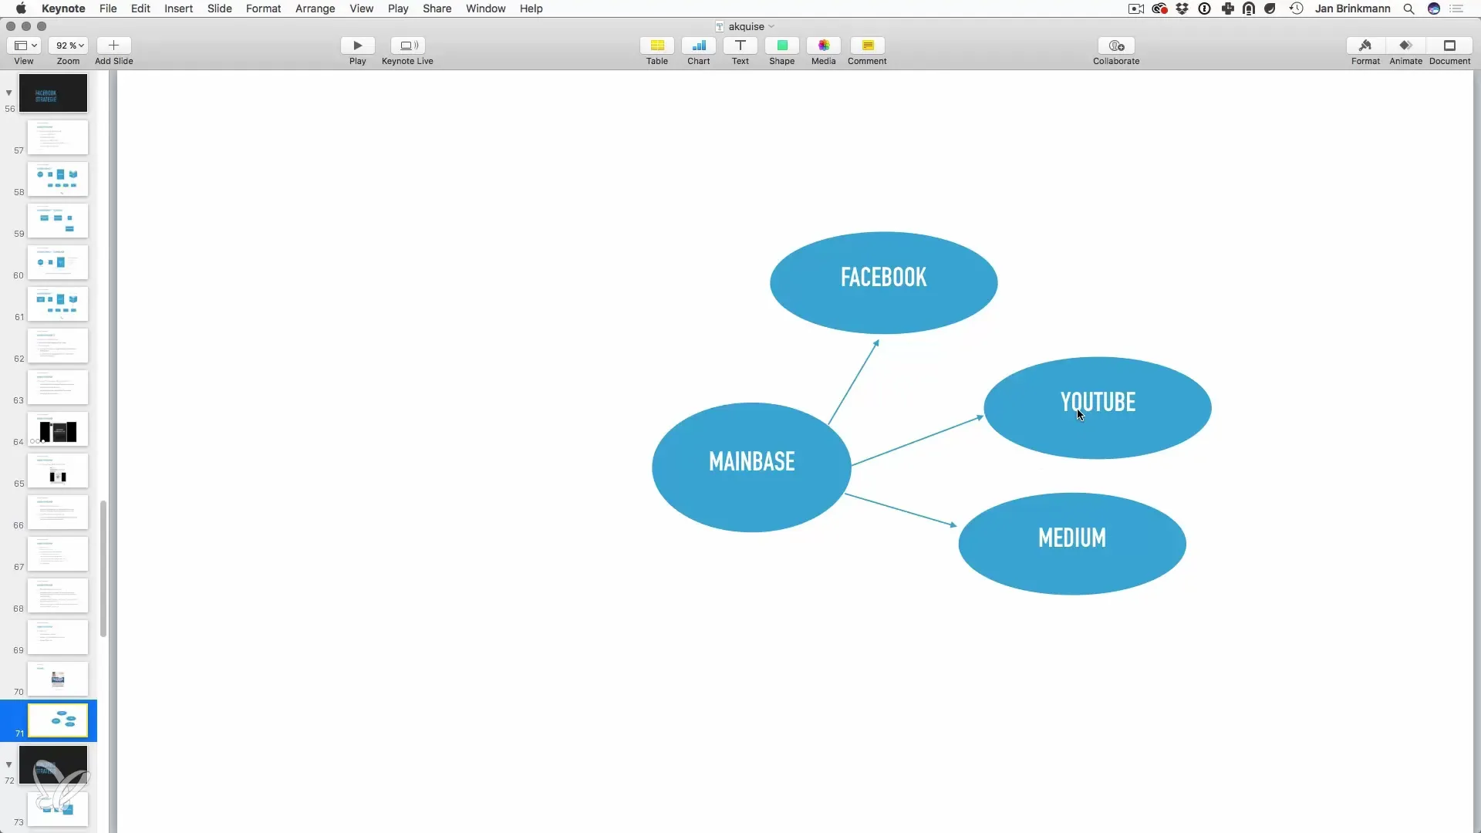Screen dimensions: 1481x833
Task: Insert a Table
Action: (x=657, y=46)
